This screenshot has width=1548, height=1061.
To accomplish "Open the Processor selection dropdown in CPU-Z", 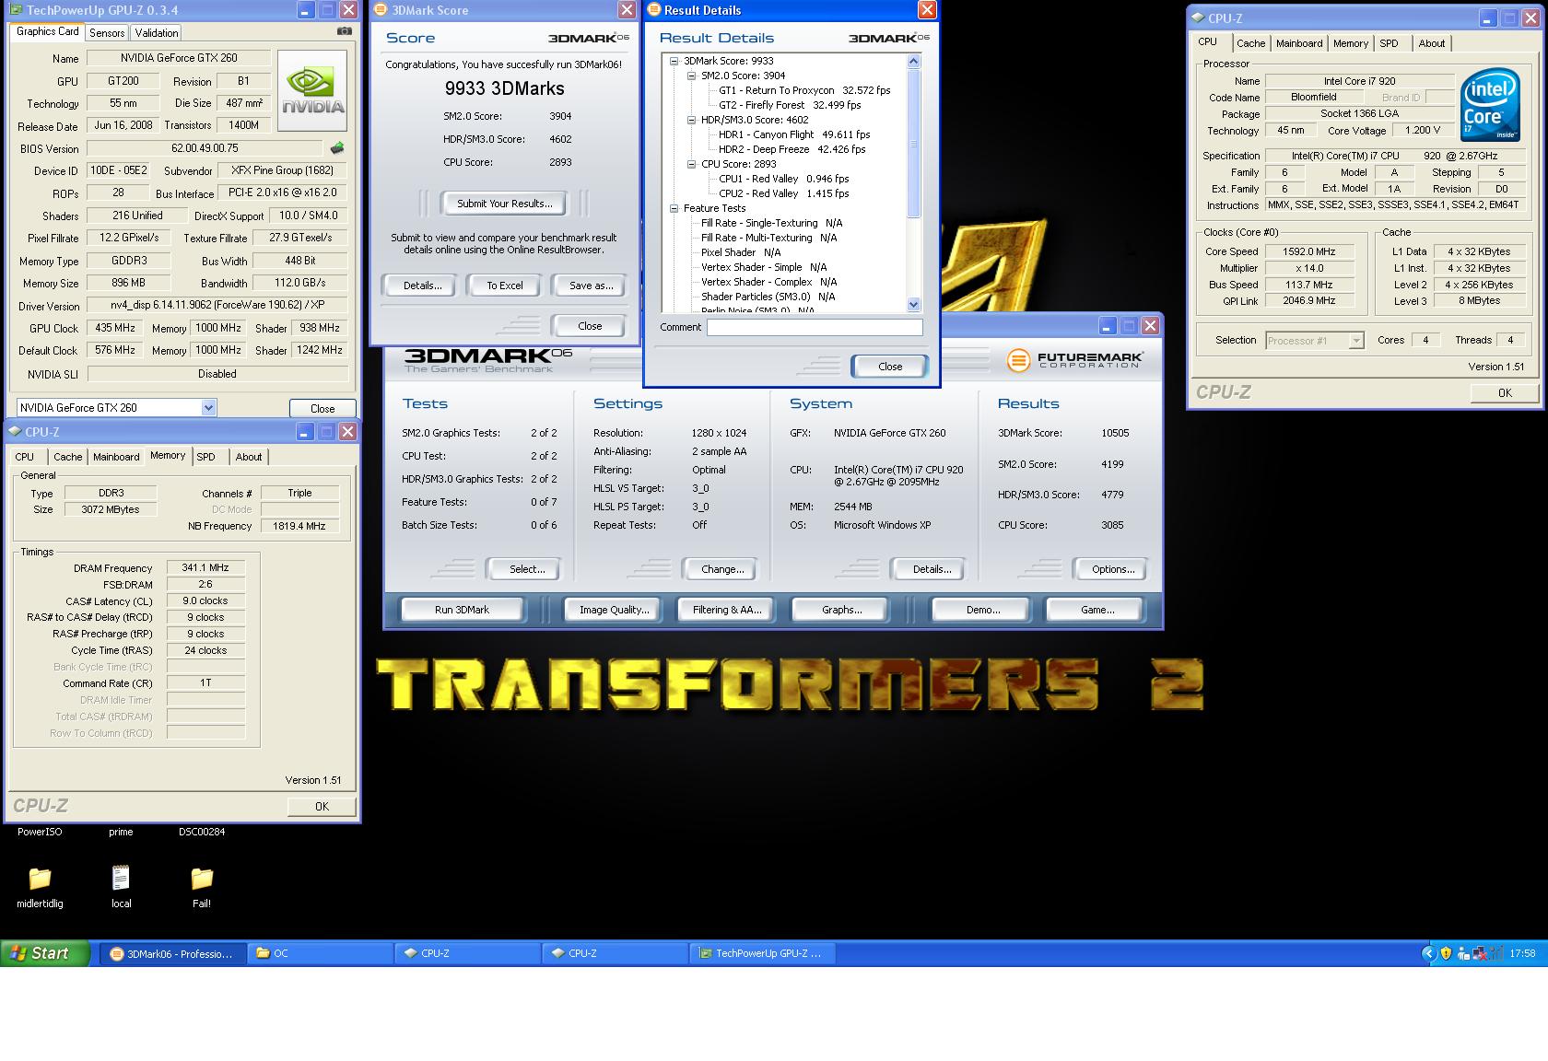I will [x=1355, y=341].
